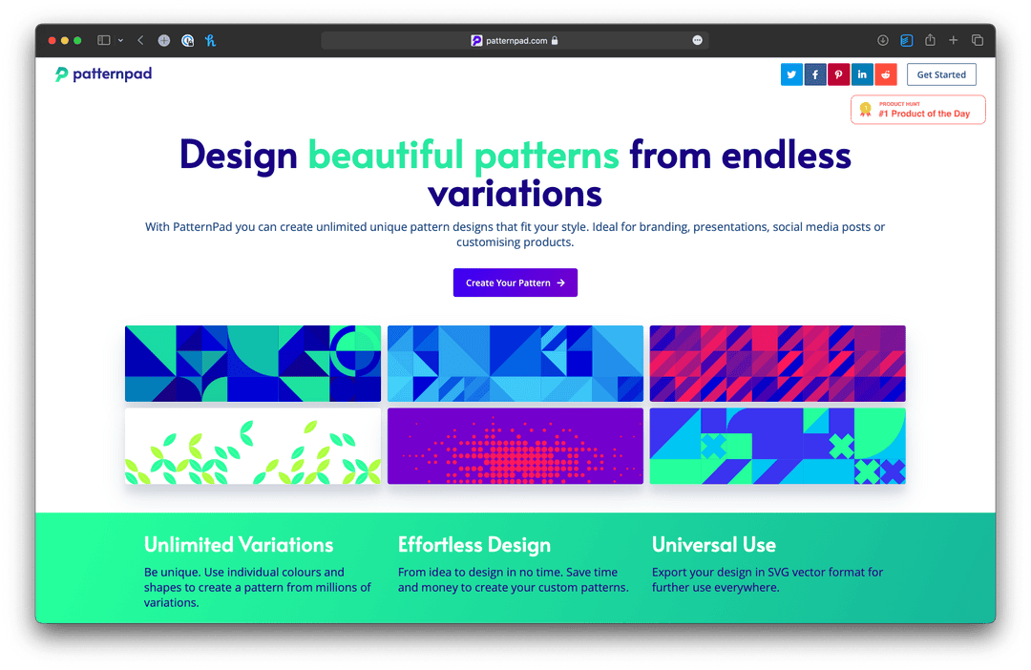Navigate back with the back arrow
1031x670 pixels.
[x=139, y=40]
